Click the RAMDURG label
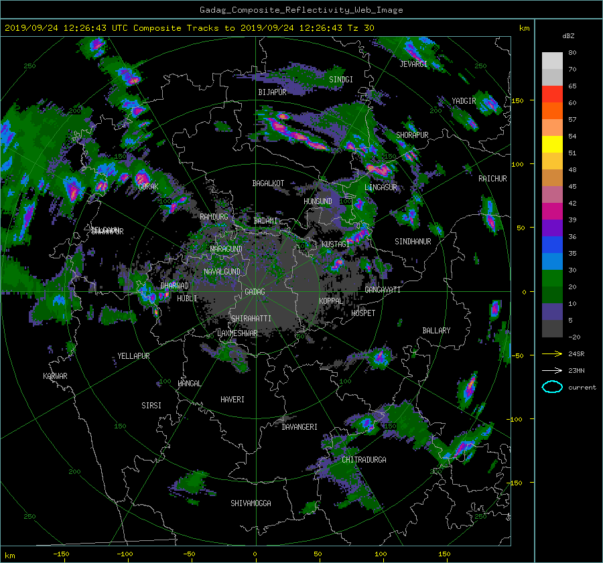The width and height of the screenshot is (603, 563). tap(214, 217)
